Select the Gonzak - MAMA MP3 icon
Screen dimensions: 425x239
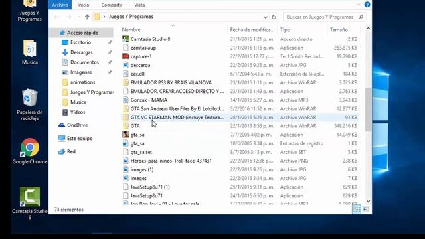pos(126,100)
